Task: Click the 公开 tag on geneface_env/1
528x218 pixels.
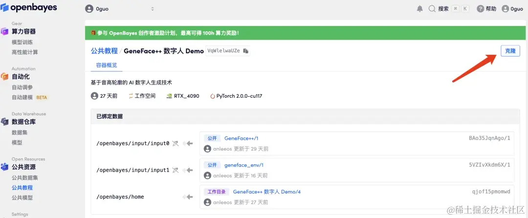Action: point(212,165)
